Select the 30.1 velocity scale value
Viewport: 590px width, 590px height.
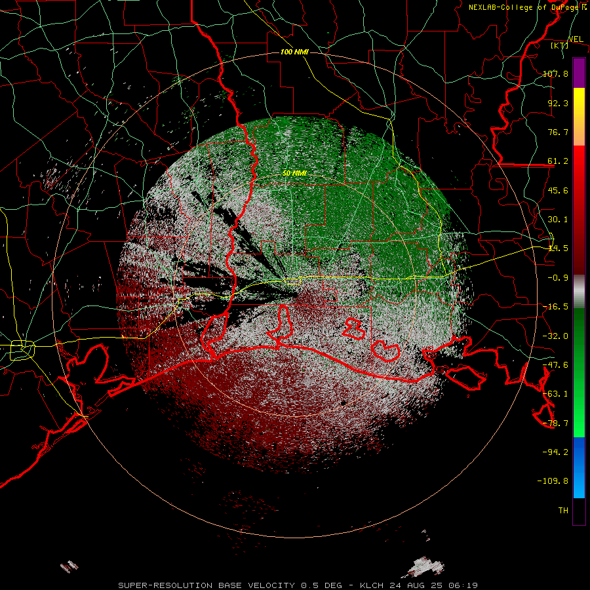pyautogui.click(x=558, y=220)
